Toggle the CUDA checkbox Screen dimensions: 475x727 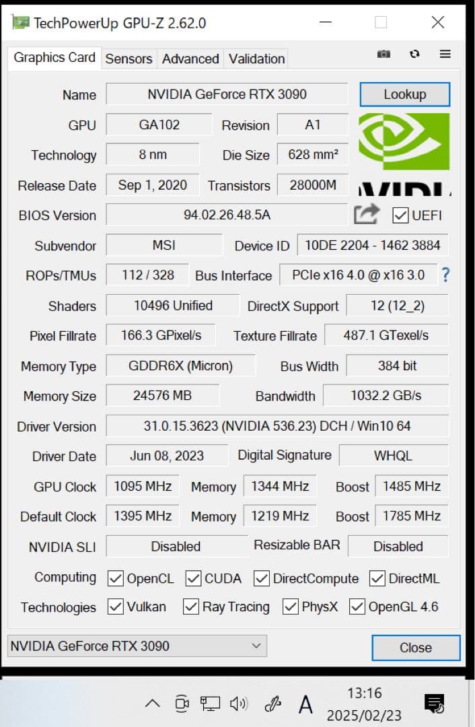193,579
